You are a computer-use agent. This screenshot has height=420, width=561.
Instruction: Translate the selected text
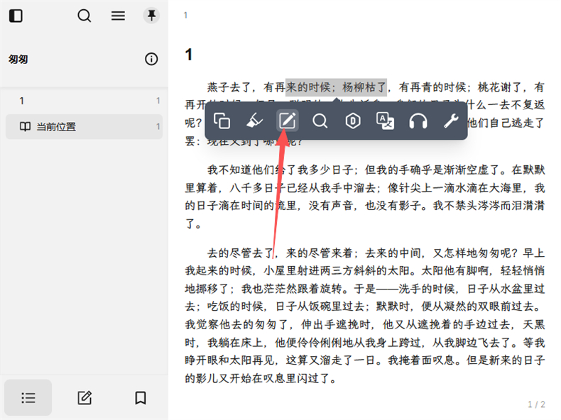click(386, 121)
